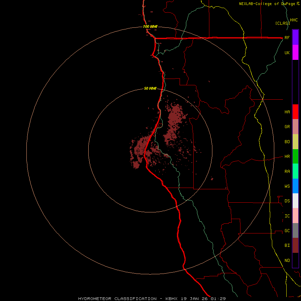
Task: Click the BD yellow legend swatch
Action: (295, 142)
